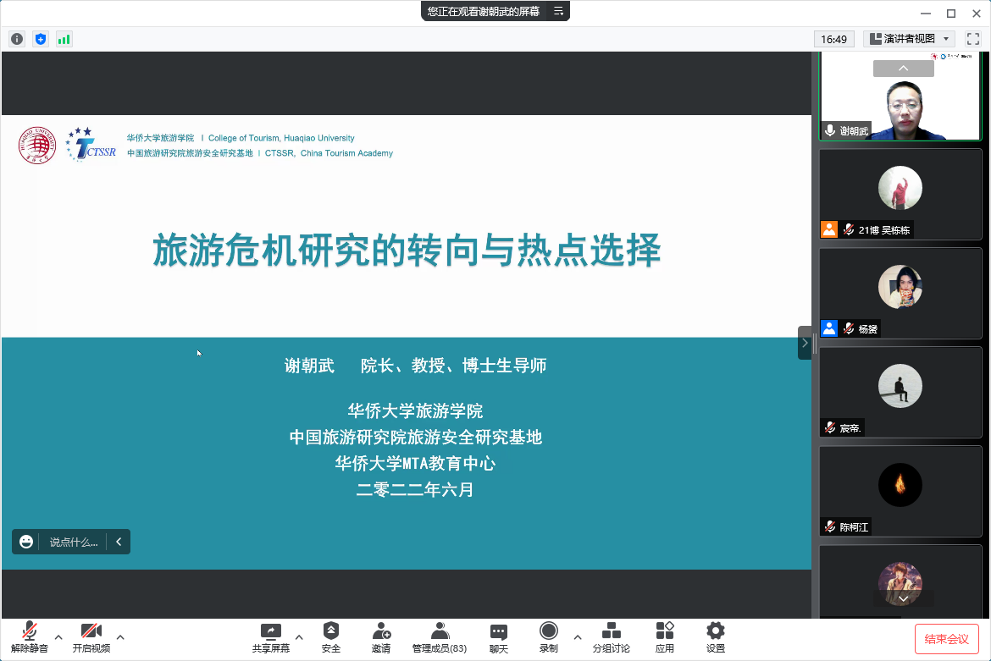The height and width of the screenshot is (661, 991).
Task: Open Breakout Rooms (分组讨论)
Action: point(611,637)
